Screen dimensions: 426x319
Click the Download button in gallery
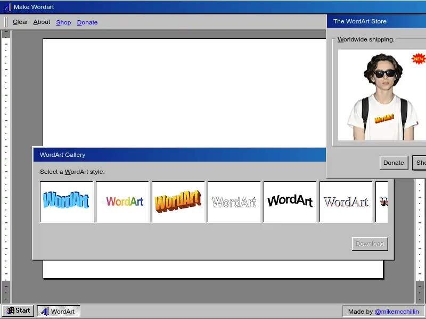(x=370, y=244)
